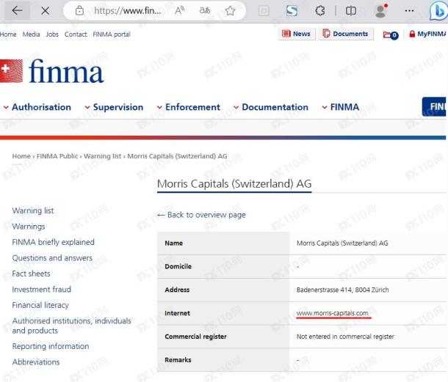
Task: Click www.morris-capitals.com in Internet row
Action: (332, 313)
